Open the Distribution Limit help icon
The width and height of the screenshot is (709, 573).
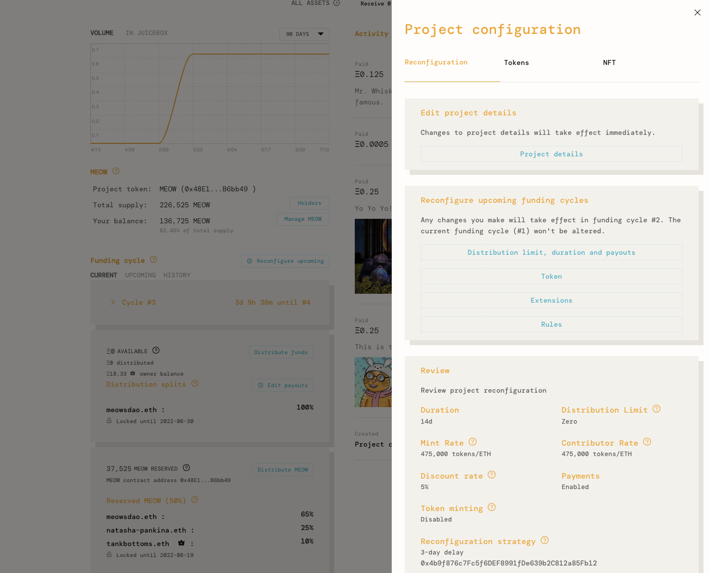point(657,409)
